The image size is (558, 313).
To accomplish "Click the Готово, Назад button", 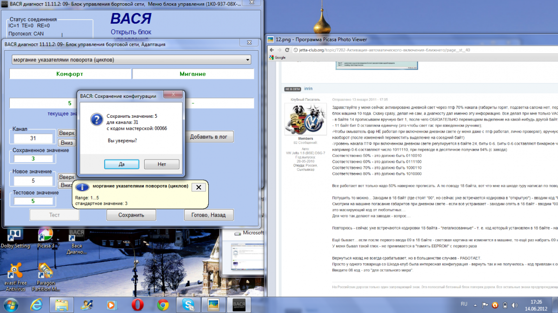I will coord(209,215).
